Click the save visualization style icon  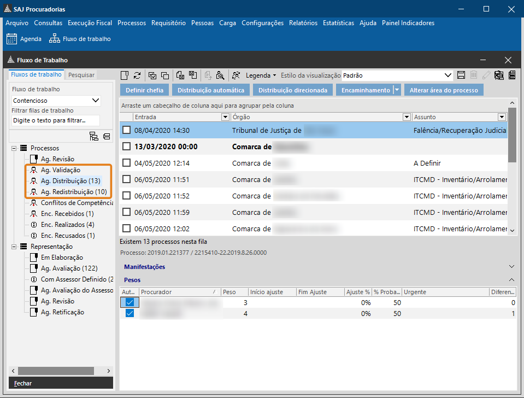(x=461, y=75)
